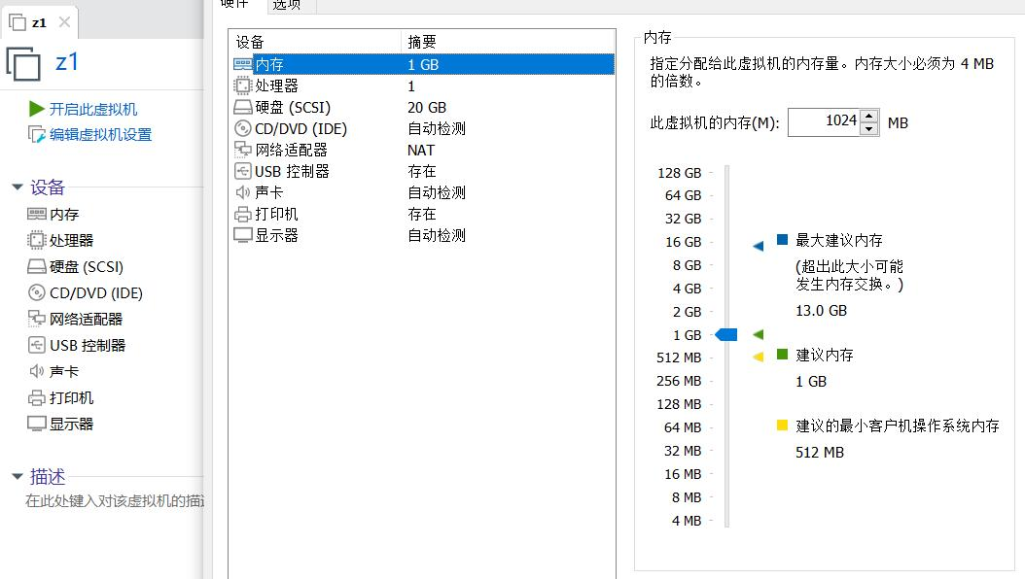Select USB controller icon in sidebar
This screenshot has width=1025, height=579.
tap(36, 345)
